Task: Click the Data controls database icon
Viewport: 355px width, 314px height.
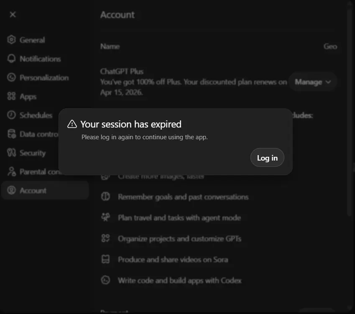Action: point(11,134)
